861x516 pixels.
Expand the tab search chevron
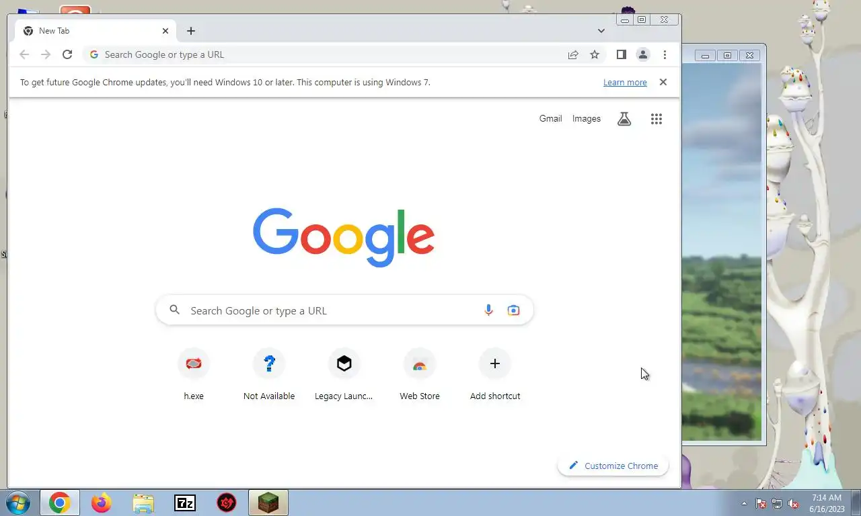point(601,31)
